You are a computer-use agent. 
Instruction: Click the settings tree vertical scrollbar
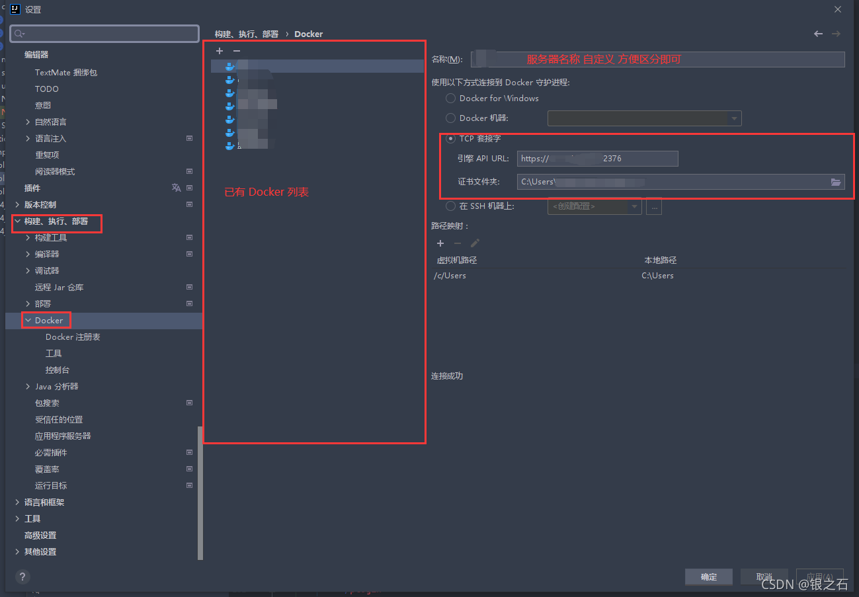coord(200,493)
